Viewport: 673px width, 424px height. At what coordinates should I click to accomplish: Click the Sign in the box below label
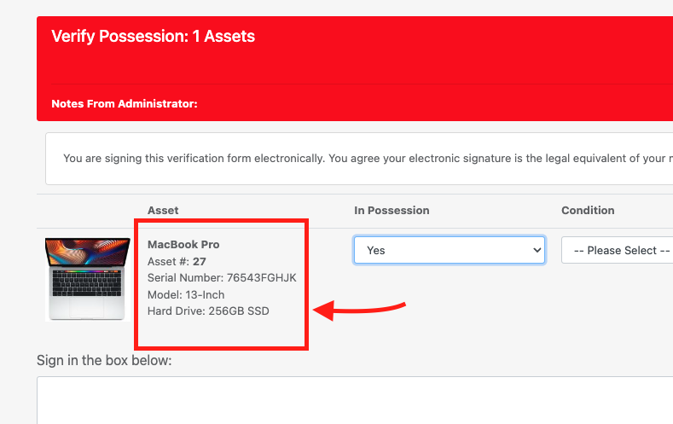pos(104,361)
